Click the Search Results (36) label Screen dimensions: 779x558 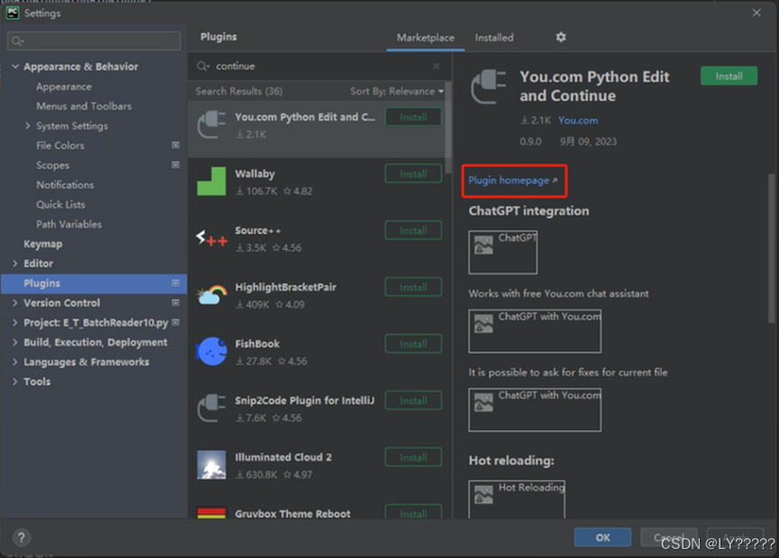[x=239, y=91]
